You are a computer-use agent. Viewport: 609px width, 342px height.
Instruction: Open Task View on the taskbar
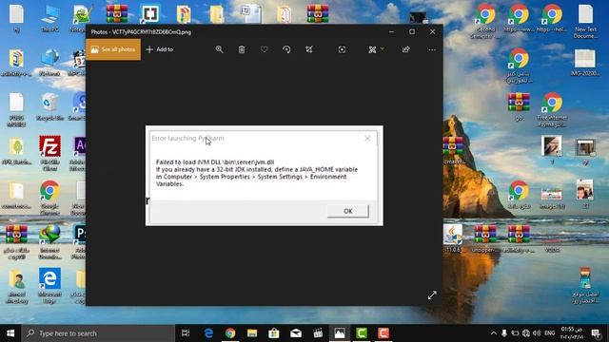(x=186, y=333)
